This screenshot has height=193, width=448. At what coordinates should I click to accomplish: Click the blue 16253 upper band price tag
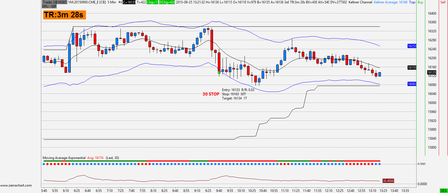412,46
